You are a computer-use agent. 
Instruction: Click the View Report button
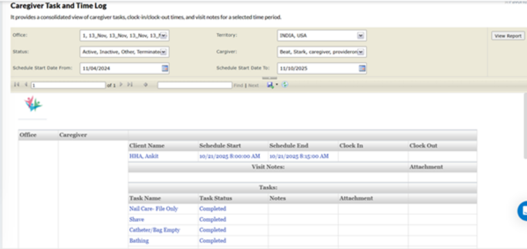click(508, 36)
